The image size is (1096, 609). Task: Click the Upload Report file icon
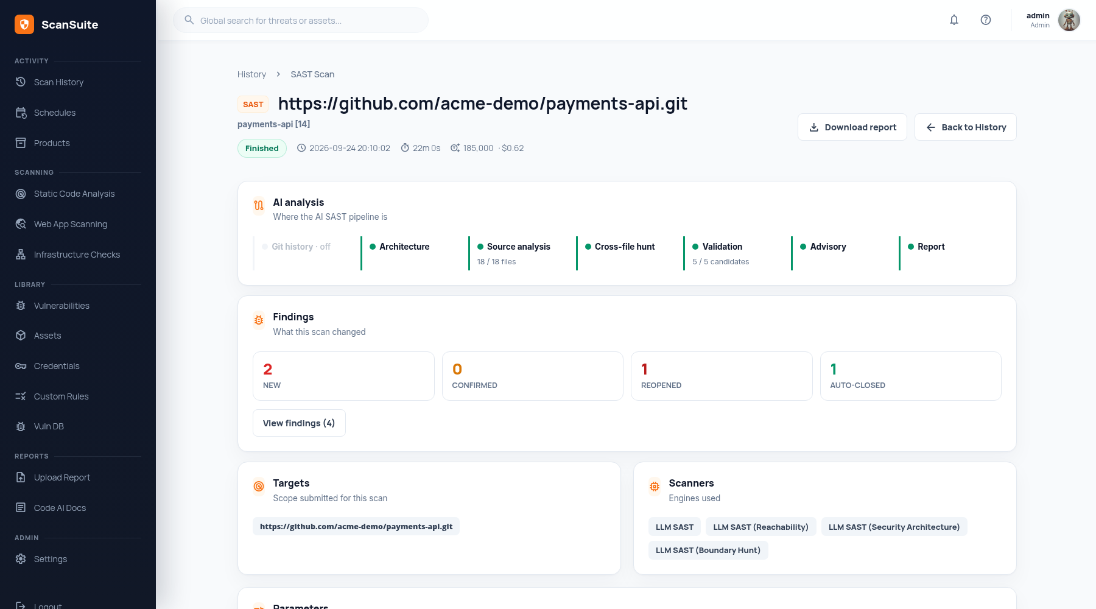tap(21, 477)
